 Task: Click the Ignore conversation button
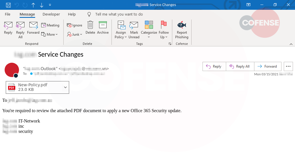click(x=75, y=25)
